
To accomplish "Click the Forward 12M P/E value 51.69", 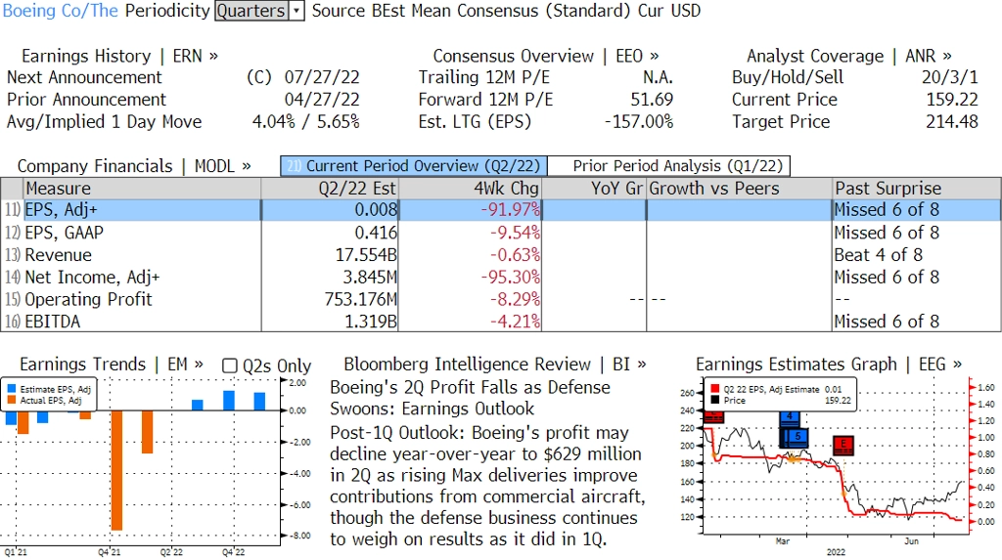I will pyautogui.click(x=651, y=101).
